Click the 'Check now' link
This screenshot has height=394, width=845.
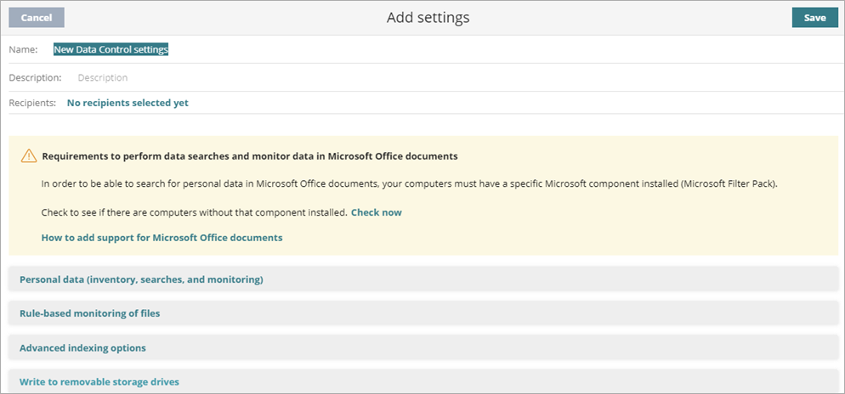[x=376, y=212]
